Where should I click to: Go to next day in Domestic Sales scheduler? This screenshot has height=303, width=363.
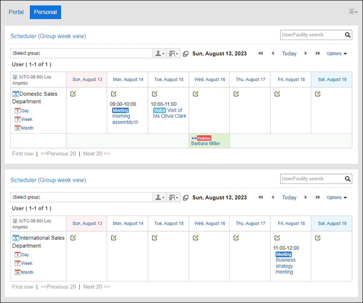click(305, 53)
